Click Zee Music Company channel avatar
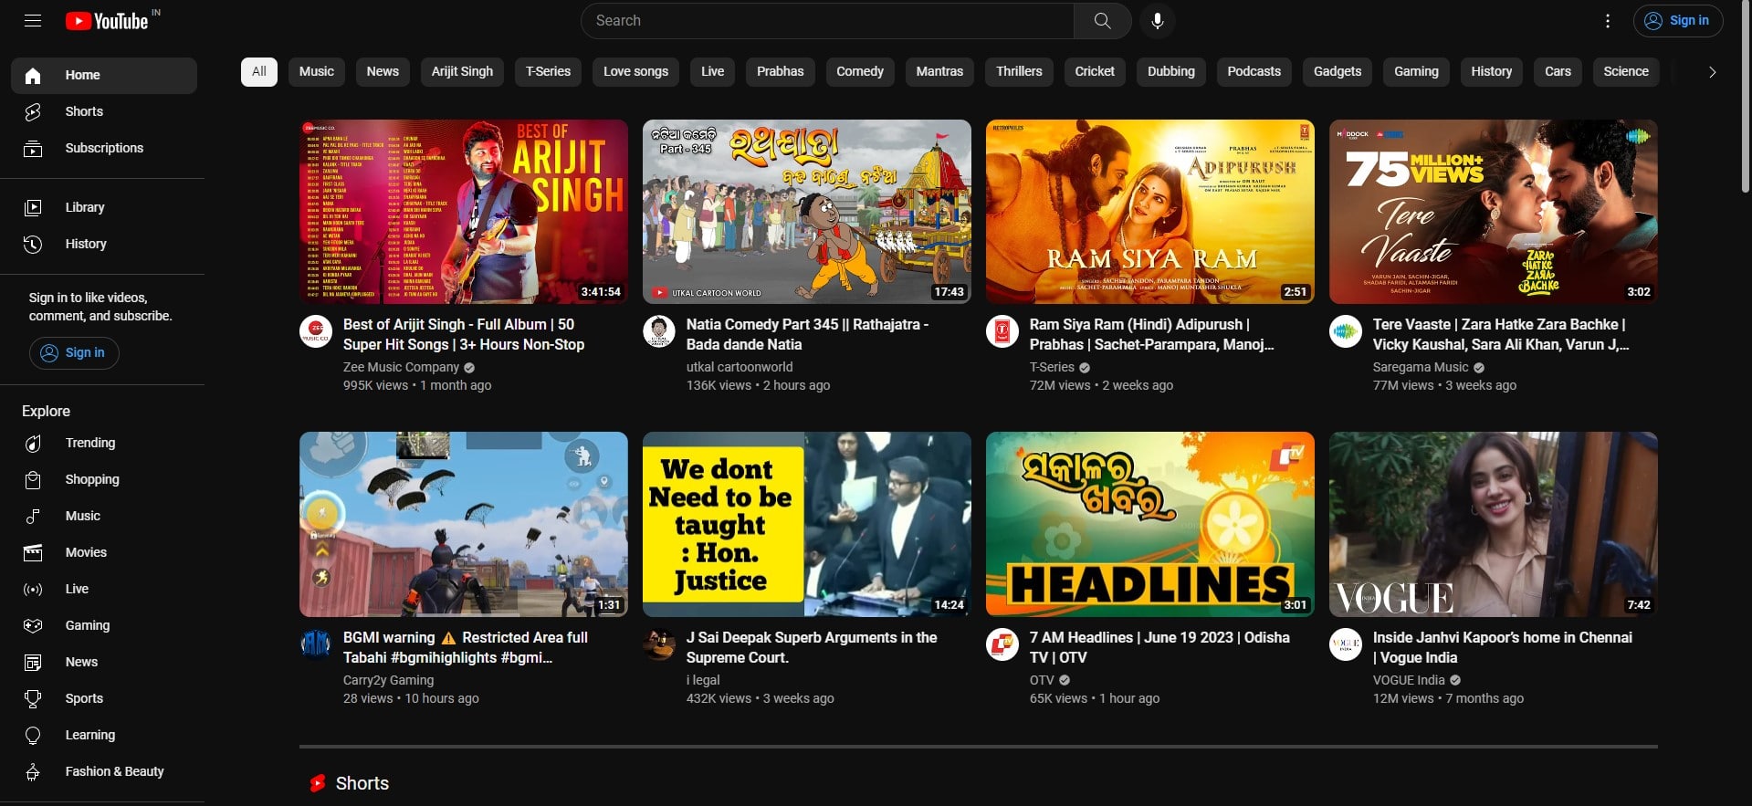 (x=316, y=331)
